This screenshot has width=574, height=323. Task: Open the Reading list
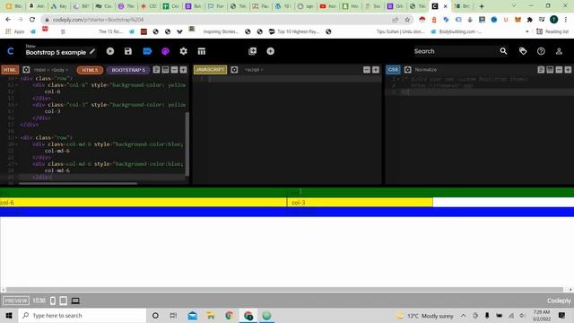pos(552,31)
